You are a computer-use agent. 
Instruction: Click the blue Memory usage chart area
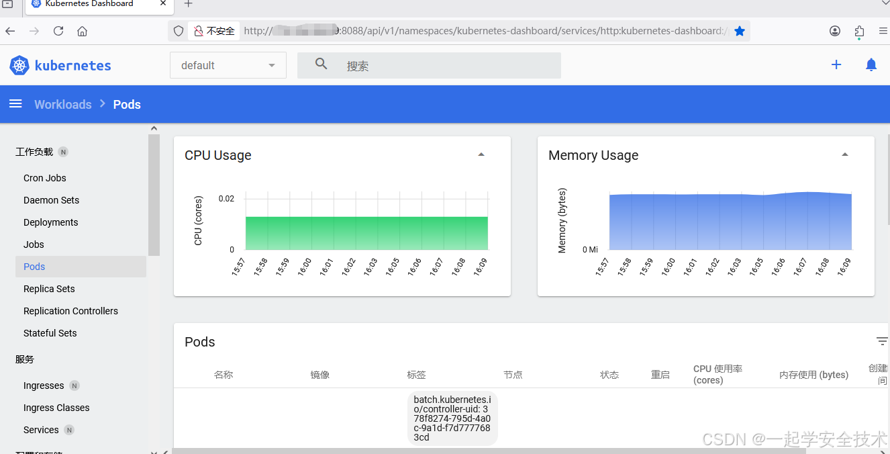tap(730, 222)
